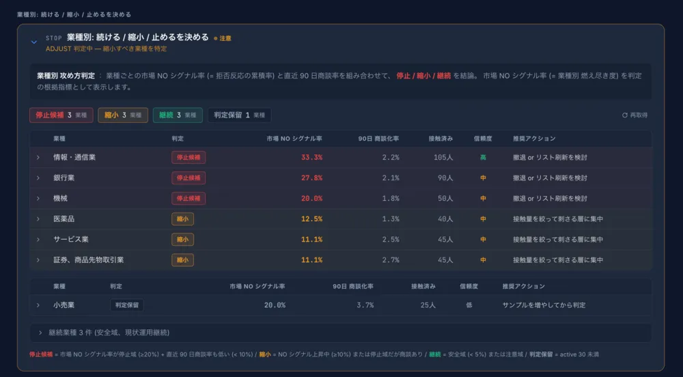
Task: Expand the 小売業 row
Action: point(38,305)
